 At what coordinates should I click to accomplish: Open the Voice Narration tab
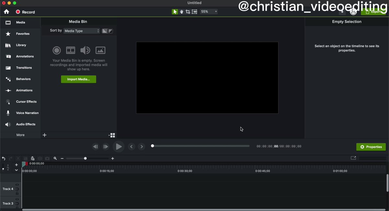(x=20, y=113)
